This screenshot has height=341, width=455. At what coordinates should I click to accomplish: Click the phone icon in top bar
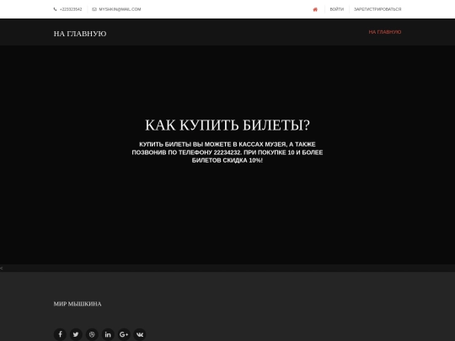(55, 9)
